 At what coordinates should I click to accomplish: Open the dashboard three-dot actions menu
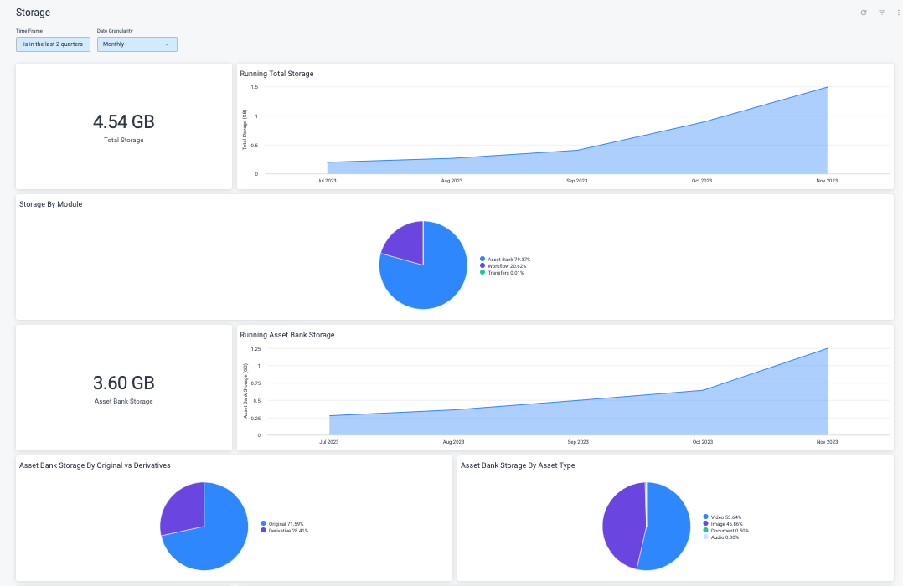point(898,13)
